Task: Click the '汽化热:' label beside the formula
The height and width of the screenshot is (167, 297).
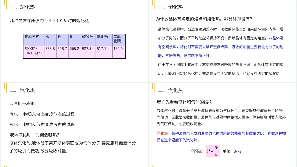Action: tap(198, 151)
